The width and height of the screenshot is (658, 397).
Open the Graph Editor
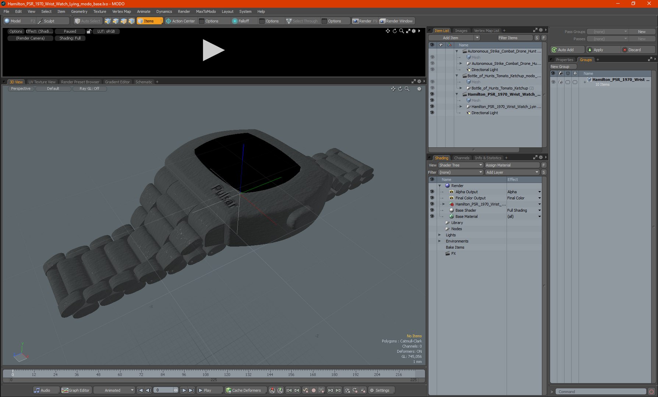(x=75, y=390)
